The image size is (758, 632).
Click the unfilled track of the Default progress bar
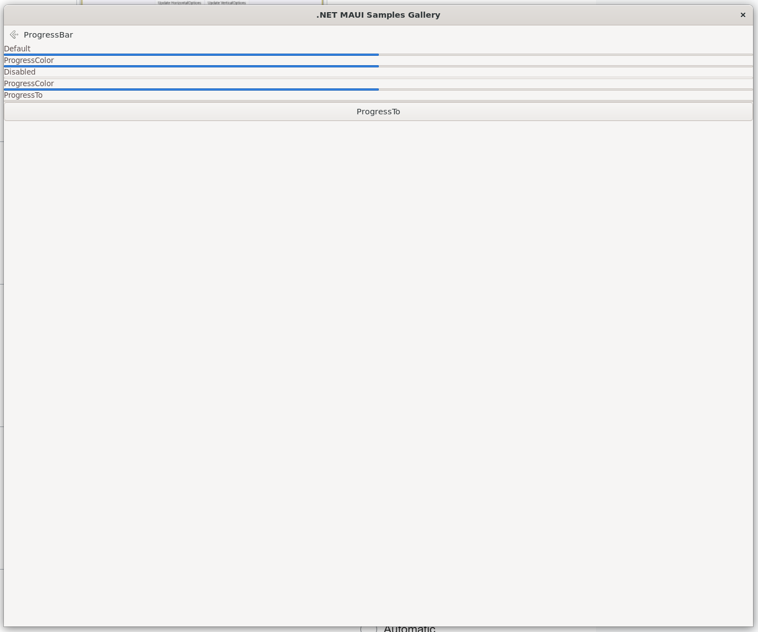tap(564, 55)
